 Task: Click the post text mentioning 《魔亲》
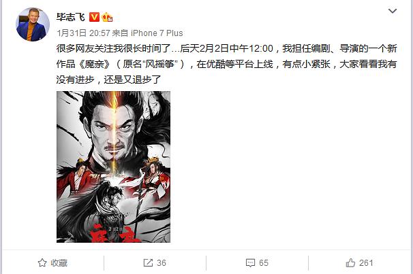click(x=226, y=64)
